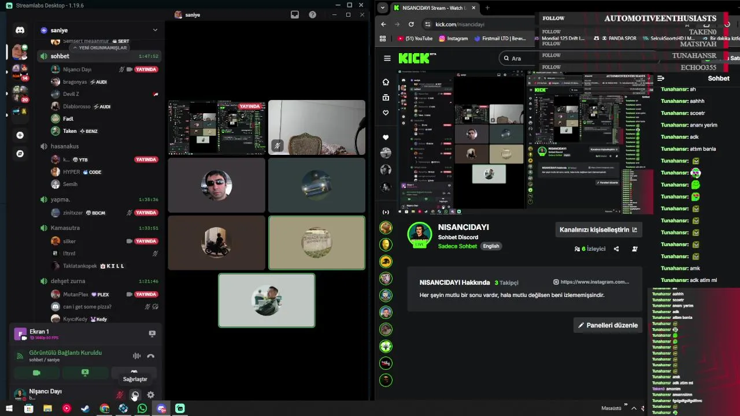Select the tile with sunglasses avatar
This screenshot has height=416, width=740.
tap(217, 185)
